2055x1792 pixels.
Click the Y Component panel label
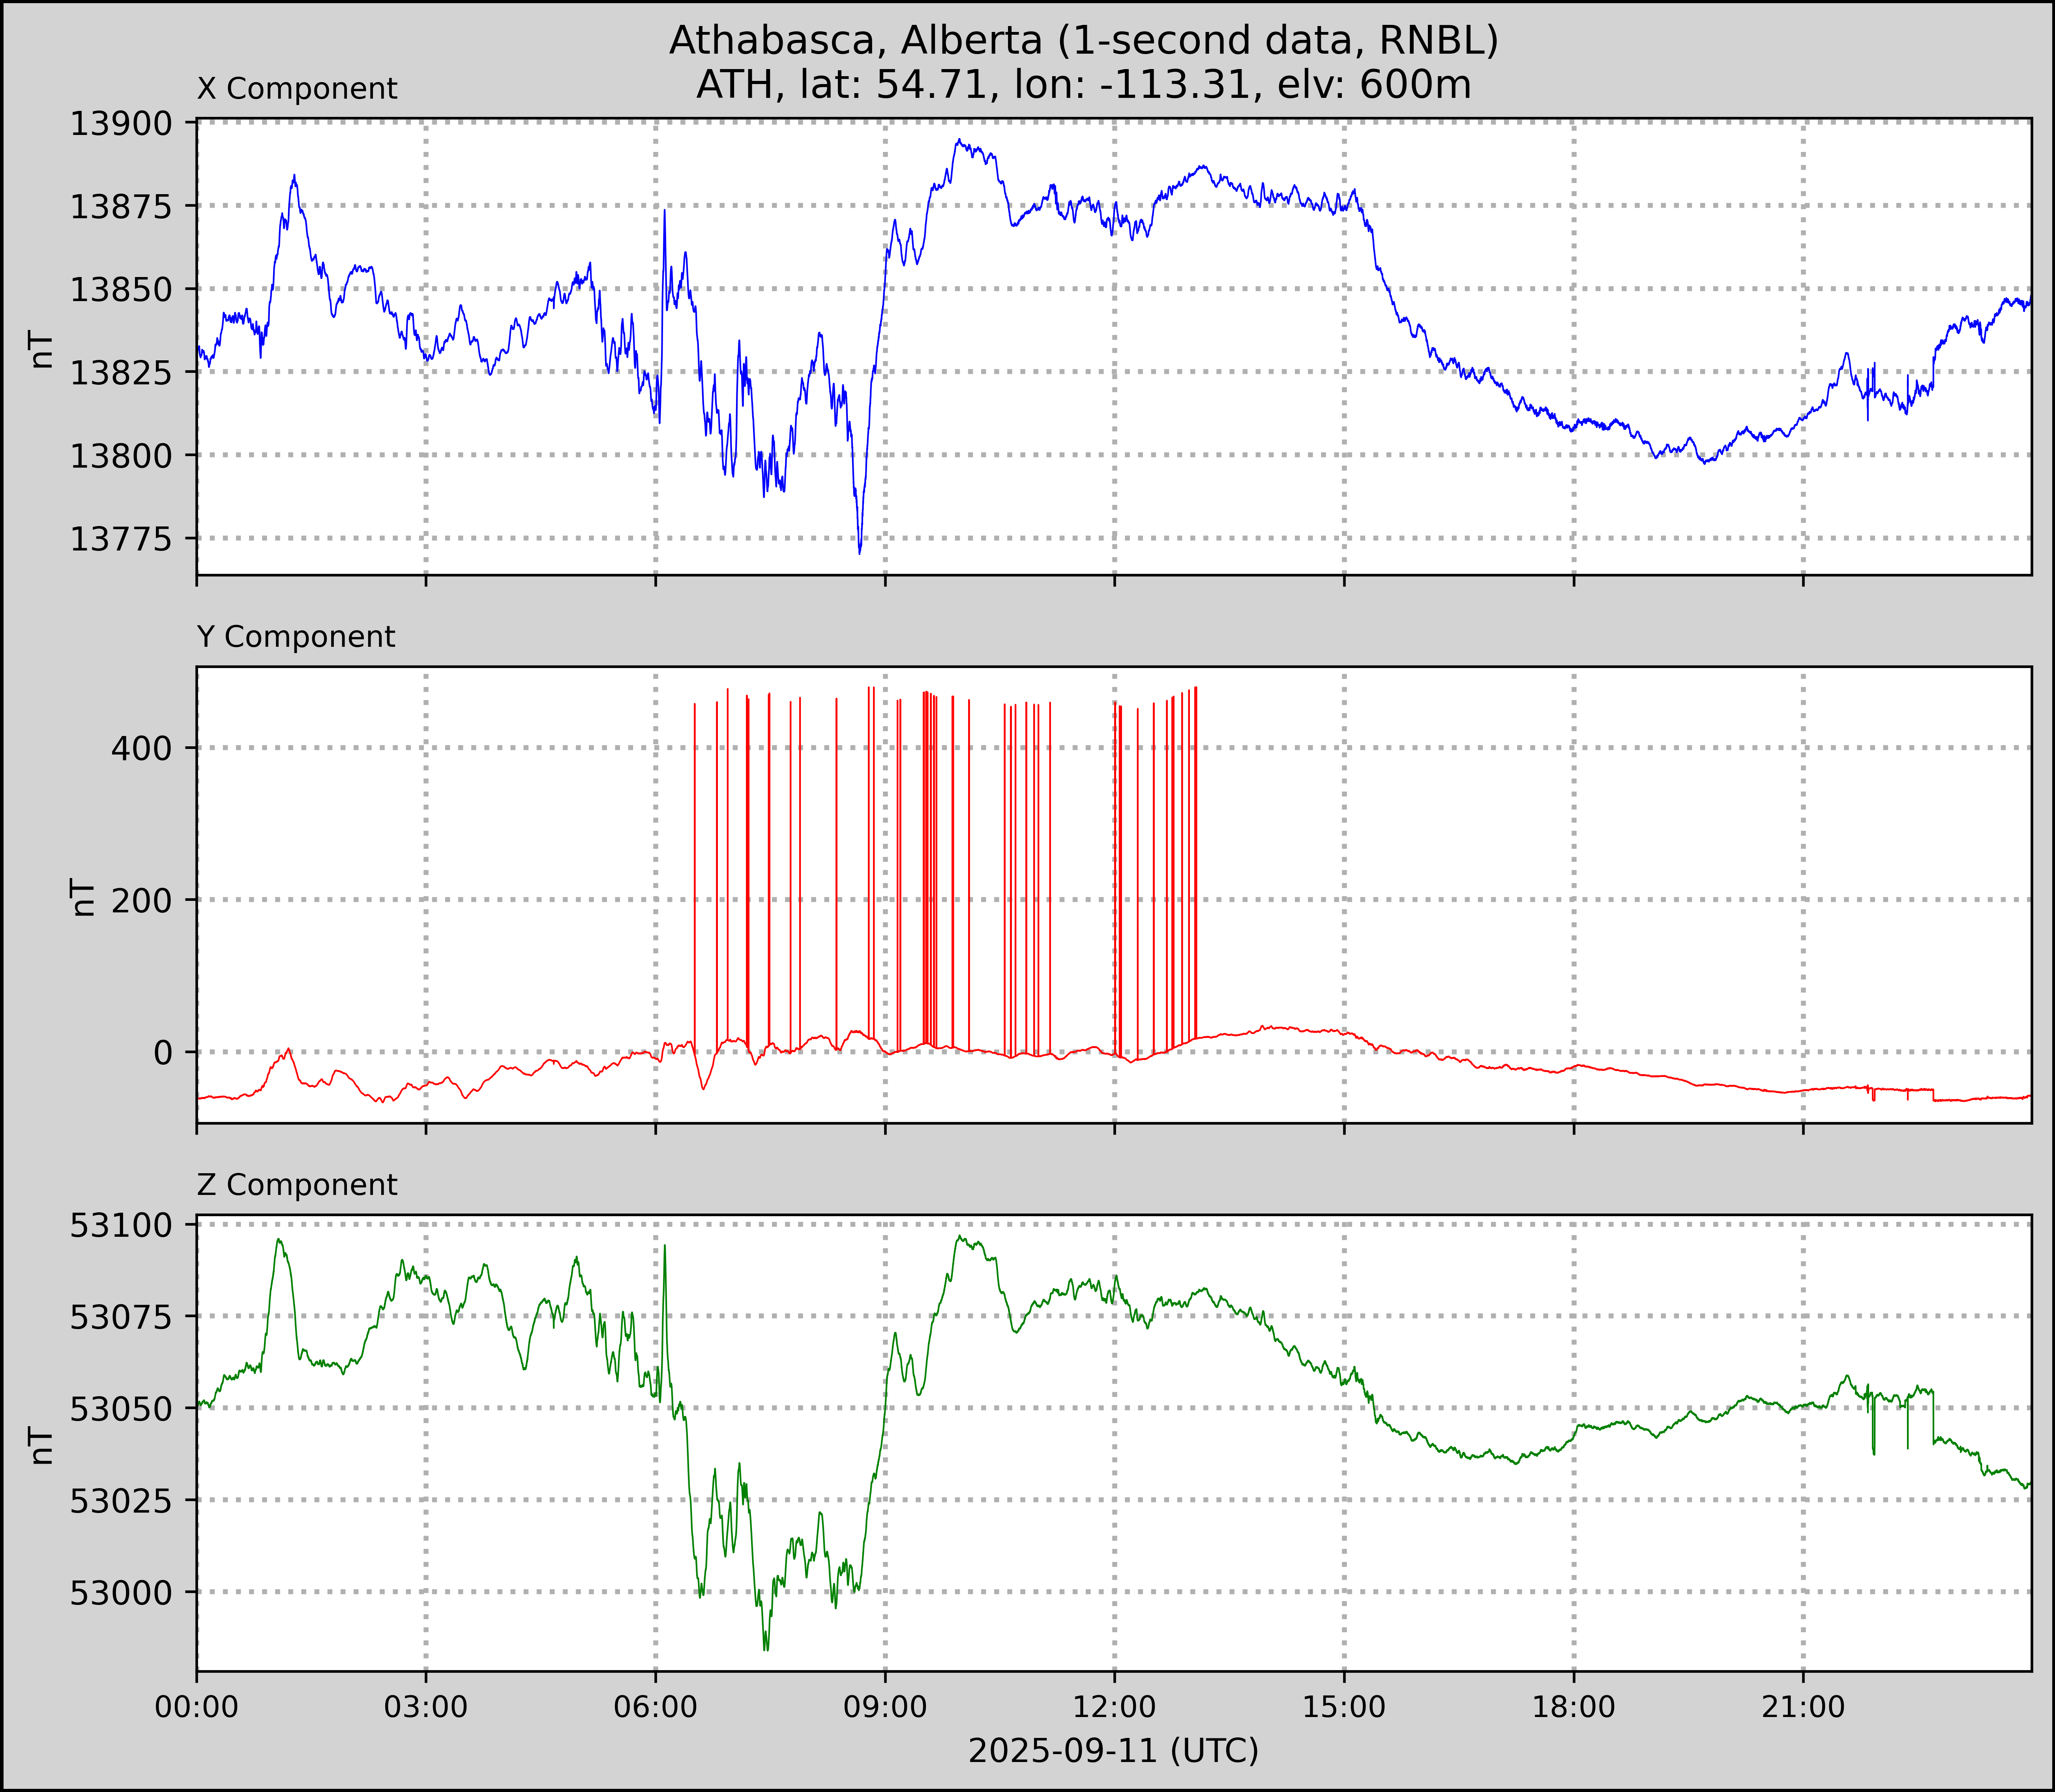coord(296,637)
